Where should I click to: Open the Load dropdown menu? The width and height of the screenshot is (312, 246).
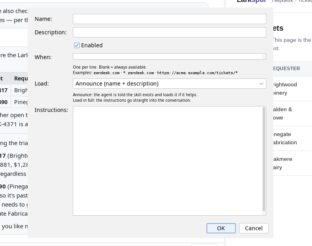pyautogui.click(x=169, y=84)
